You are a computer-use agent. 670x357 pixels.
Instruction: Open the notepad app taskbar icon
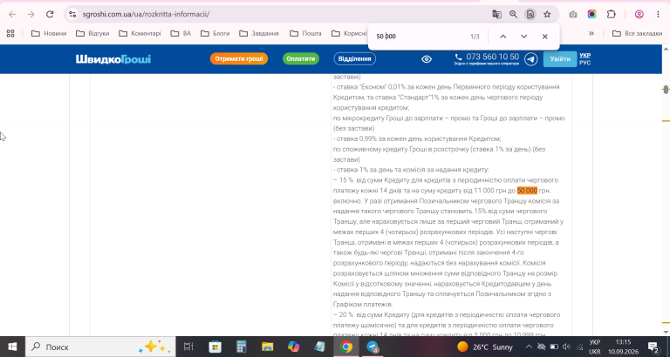tap(319, 347)
